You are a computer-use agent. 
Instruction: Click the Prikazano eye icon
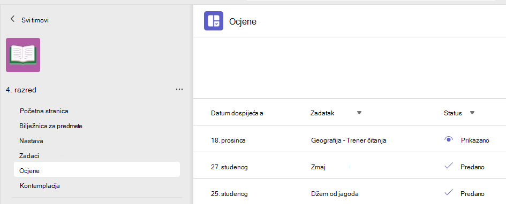click(x=449, y=139)
